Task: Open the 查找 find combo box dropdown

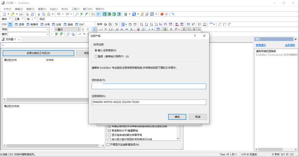Action: coord(48,34)
